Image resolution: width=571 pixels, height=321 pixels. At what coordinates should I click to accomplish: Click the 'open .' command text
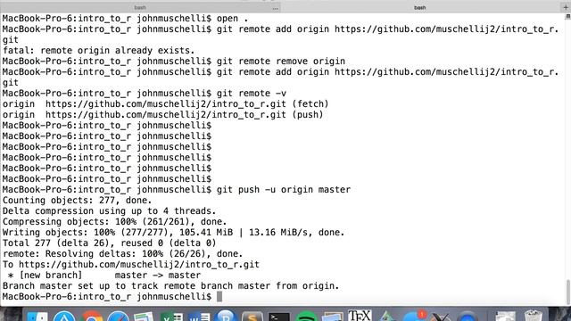tap(233, 18)
